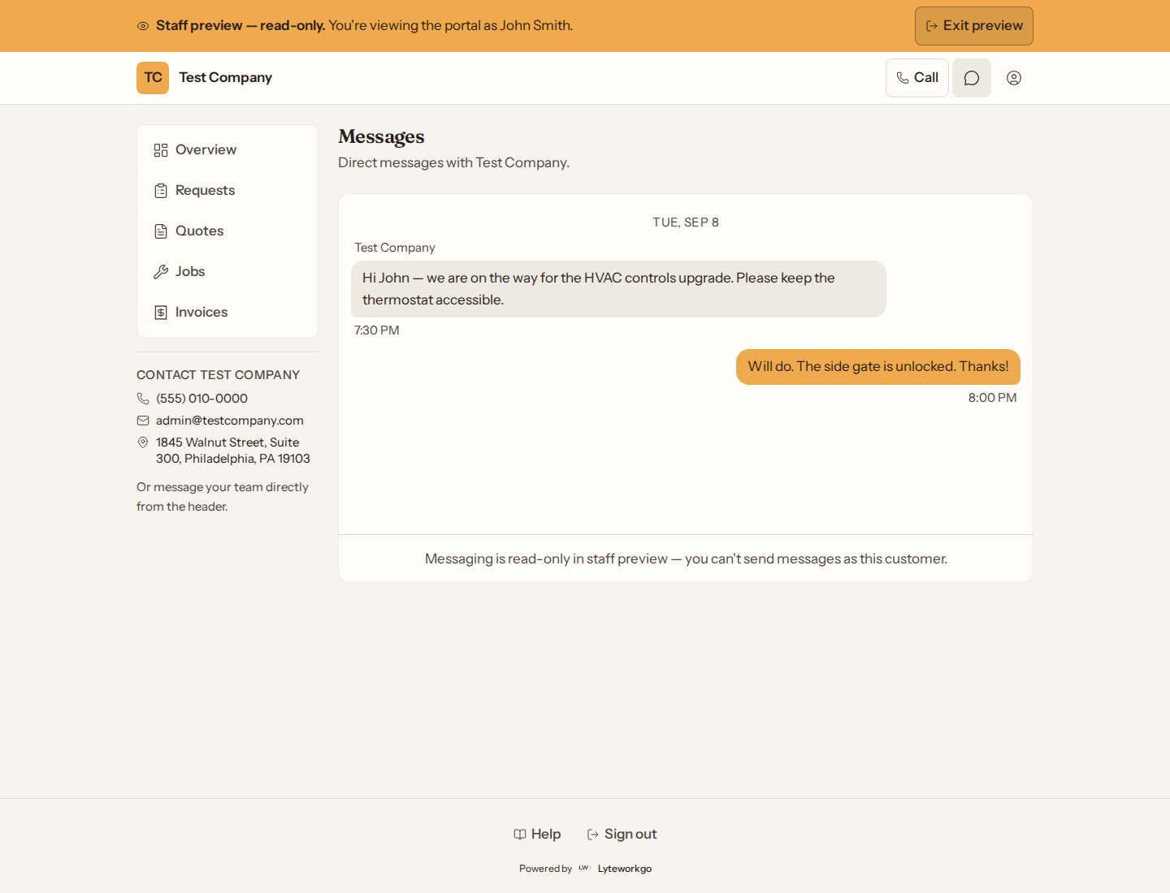Click the Messages page heading
Screen dimensions: 1170x893
point(381,136)
